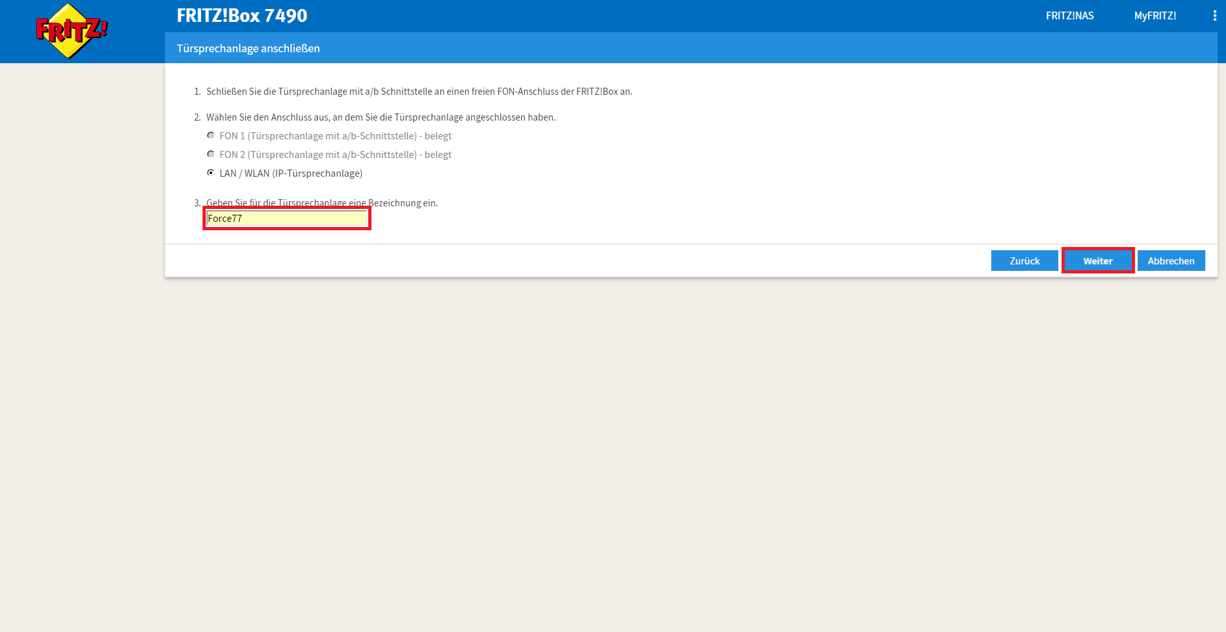Image resolution: width=1226 pixels, height=632 pixels.
Task: Click the FRITZ!Box 7490 title
Action: pyautogui.click(x=242, y=15)
